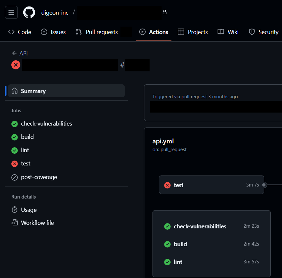Open the Security tab
The image size is (282, 278).
point(263,32)
